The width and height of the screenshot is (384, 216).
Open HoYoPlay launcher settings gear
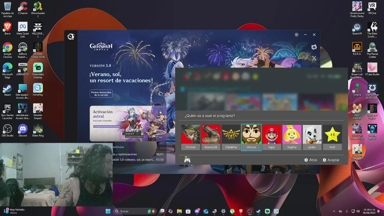(x=296, y=34)
